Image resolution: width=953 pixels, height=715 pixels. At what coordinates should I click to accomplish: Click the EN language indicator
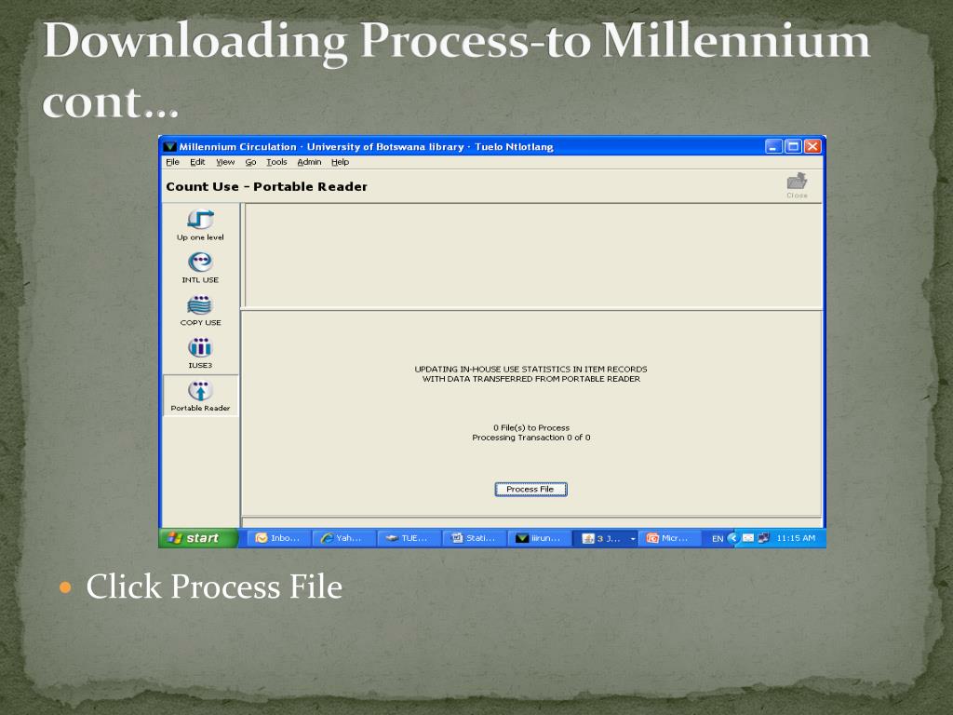tap(718, 539)
